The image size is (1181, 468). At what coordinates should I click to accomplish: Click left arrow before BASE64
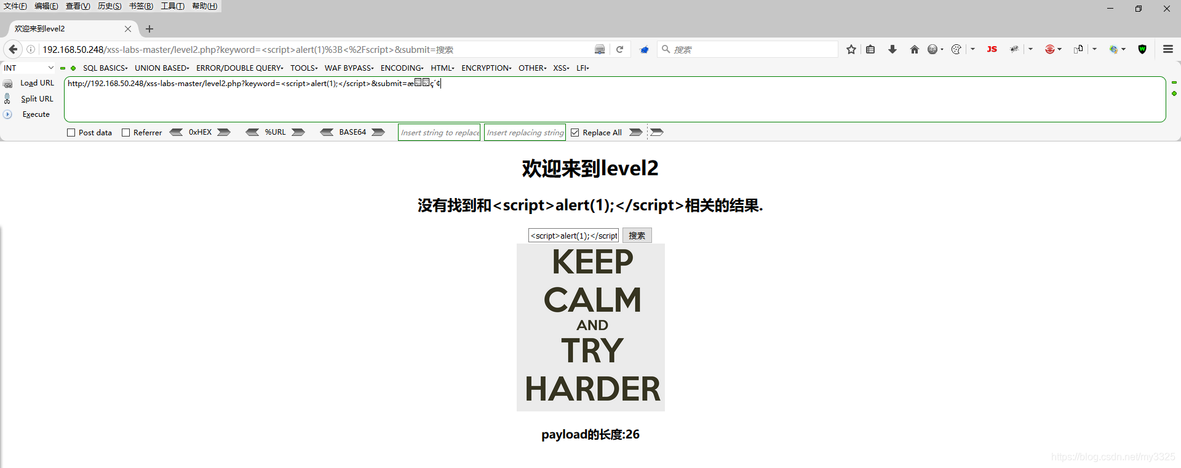(327, 132)
